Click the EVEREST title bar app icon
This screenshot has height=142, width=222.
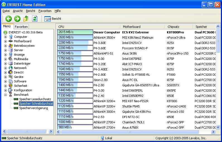pos(4,4)
